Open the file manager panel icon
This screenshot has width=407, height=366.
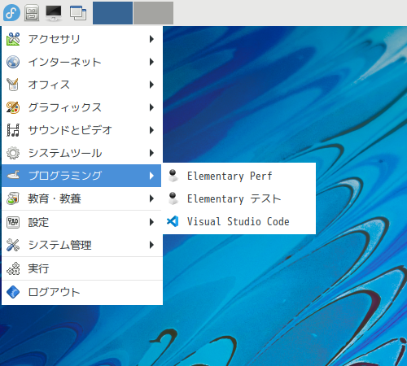(32, 13)
